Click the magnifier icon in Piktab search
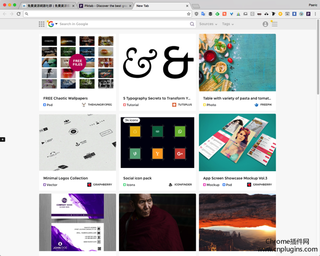Viewport: 320px width, 256px height. [192, 24]
